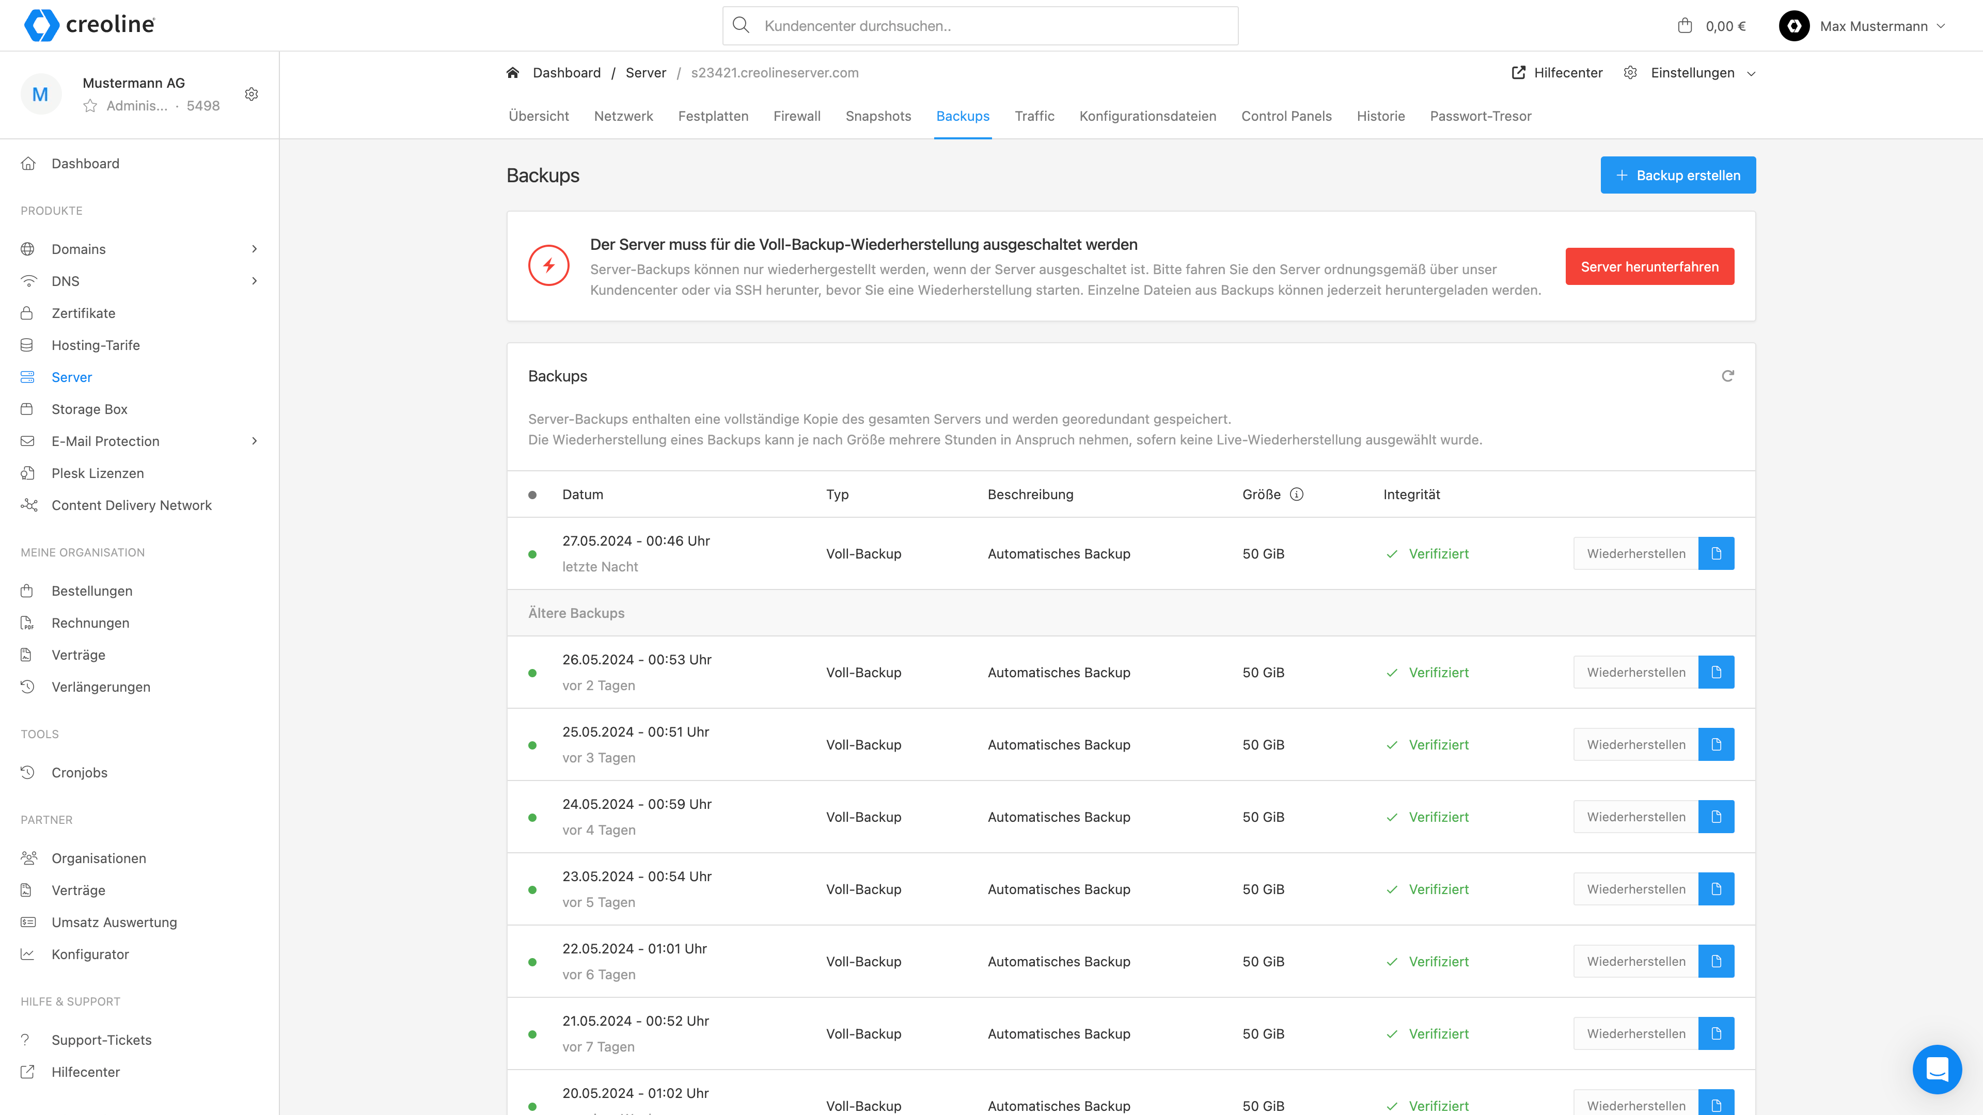This screenshot has width=1983, height=1115.
Task: Click the star icon under Mustermann AG
Action: click(x=90, y=106)
